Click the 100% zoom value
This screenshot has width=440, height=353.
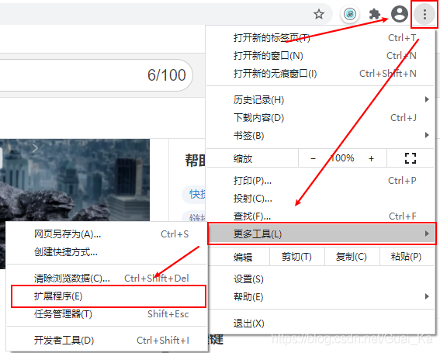click(x=342, y=158)
